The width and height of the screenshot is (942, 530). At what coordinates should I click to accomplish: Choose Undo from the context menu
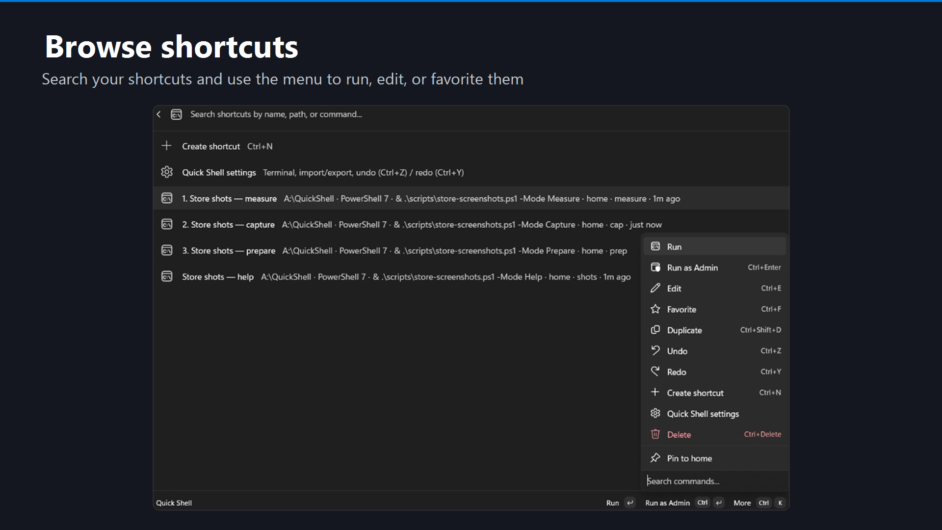715,351
